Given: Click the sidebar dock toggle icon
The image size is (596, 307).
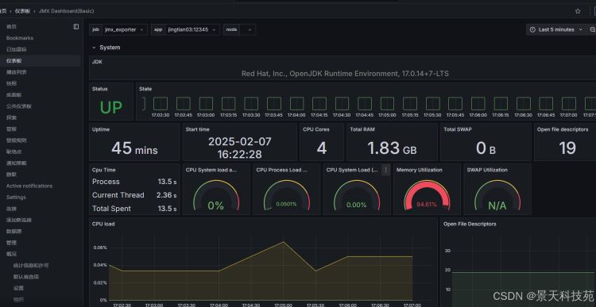Looking at the screenshot, I should (76, 26).
